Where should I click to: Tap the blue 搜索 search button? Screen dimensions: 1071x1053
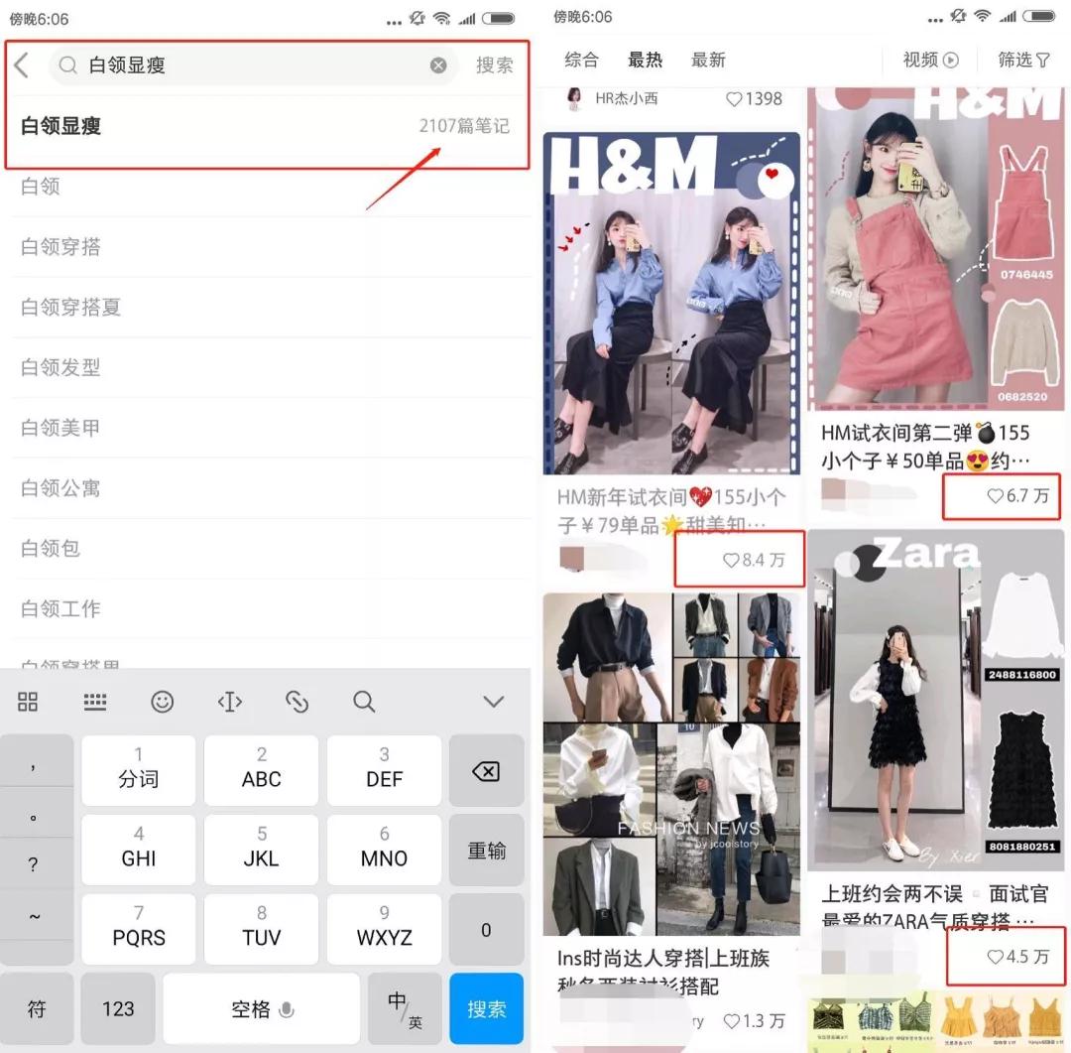(486, 1008)
